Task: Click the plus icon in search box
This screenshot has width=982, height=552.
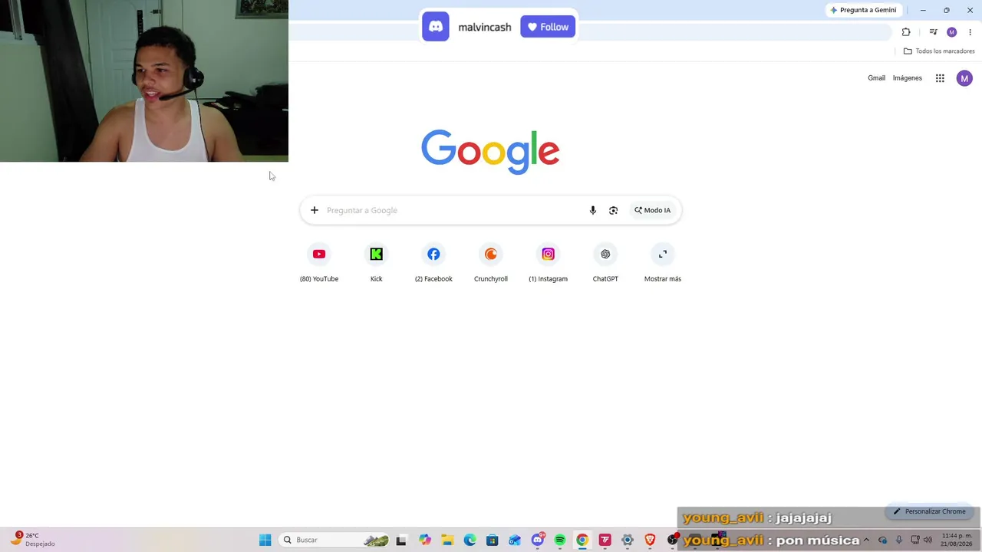Action: tap(315, 210)
